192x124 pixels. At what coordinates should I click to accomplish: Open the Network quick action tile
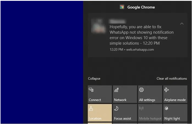(125, 94)
